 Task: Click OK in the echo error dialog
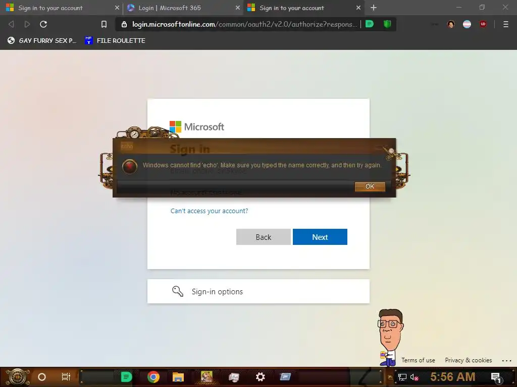(x=370, y=186)
